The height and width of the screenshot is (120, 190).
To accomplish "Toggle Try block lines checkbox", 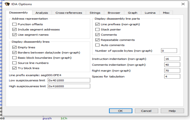I will coord(14,68).
